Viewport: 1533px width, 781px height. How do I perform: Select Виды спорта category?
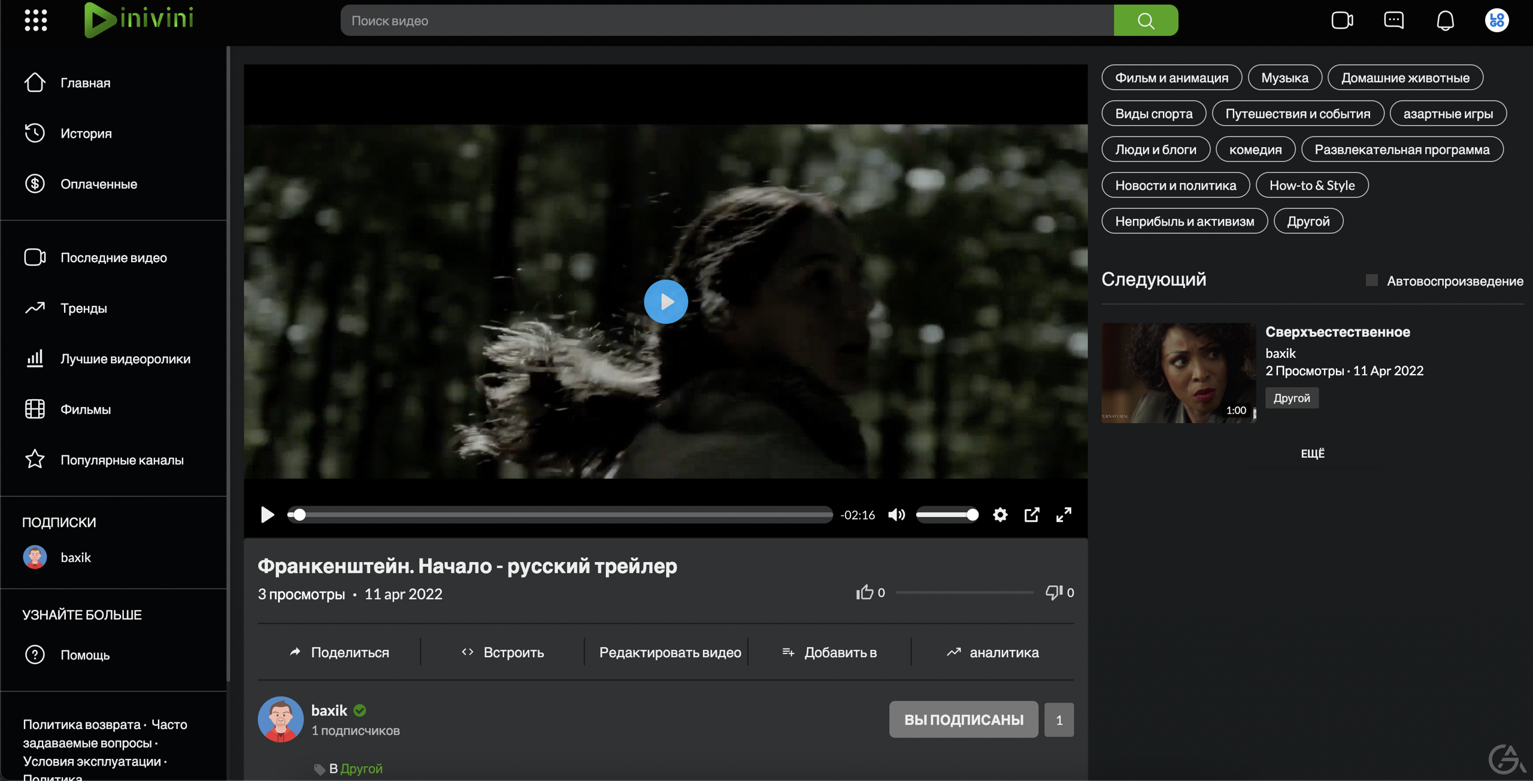[x=1153, y=114]
